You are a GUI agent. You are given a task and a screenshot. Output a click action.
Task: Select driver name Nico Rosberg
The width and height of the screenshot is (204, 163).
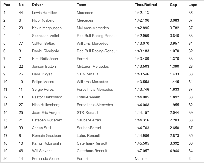[x=43, y=20]
